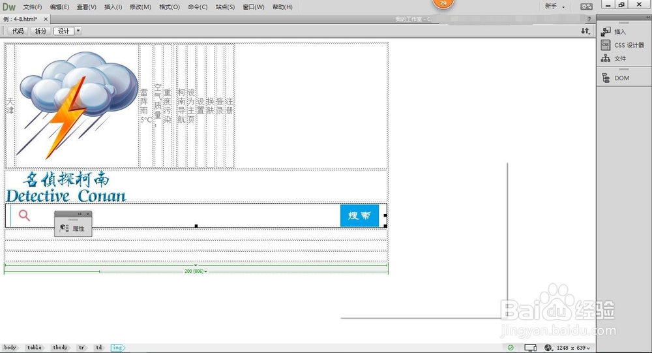Click the floating Properties panel icon
The width and height of the screenshot is (652, 353).
coord(64,228)
